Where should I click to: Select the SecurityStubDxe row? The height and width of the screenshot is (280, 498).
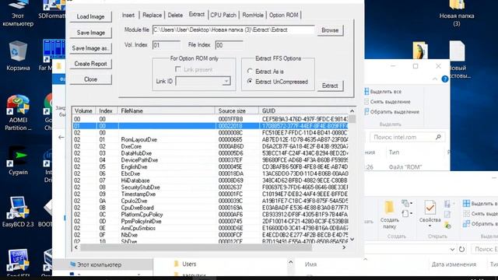tap(210, 187)
